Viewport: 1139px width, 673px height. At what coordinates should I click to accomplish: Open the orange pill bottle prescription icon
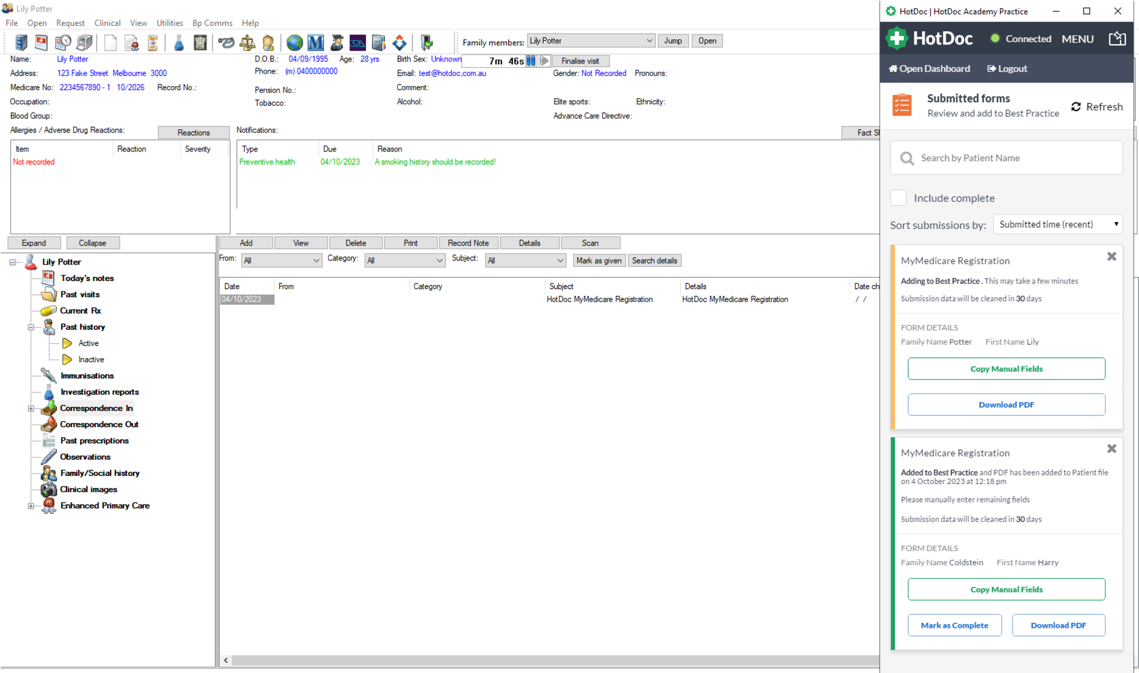[x=153, y=43]
